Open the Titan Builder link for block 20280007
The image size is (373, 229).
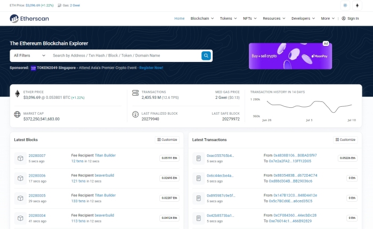[x=105, y=155]
